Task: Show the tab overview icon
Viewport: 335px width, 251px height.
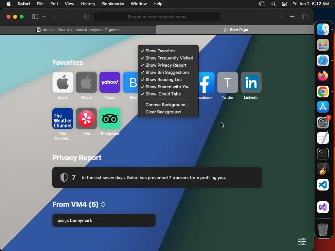Action: [305, 16]
